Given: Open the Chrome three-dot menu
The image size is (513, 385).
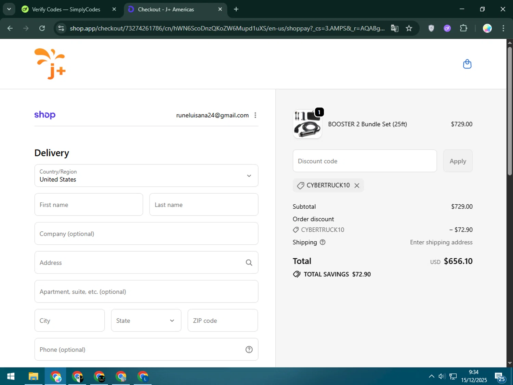Looking at the screenshot, I should pyautogui.click(x=503, y=28).
